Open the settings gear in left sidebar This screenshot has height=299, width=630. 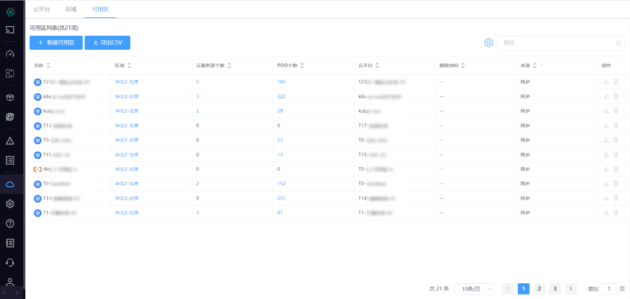pos(10,204)
